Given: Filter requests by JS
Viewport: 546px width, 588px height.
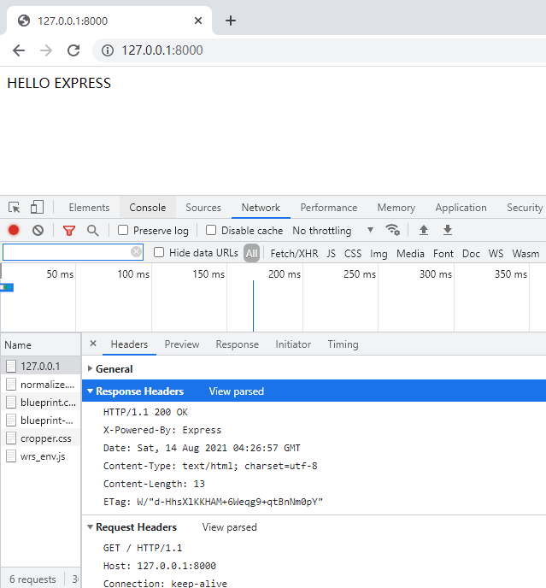Looking at the screenshot, I should 332,254.
